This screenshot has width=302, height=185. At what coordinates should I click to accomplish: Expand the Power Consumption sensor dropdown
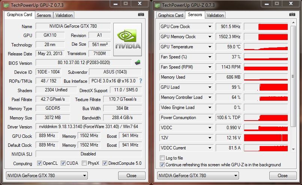point(210,118)
